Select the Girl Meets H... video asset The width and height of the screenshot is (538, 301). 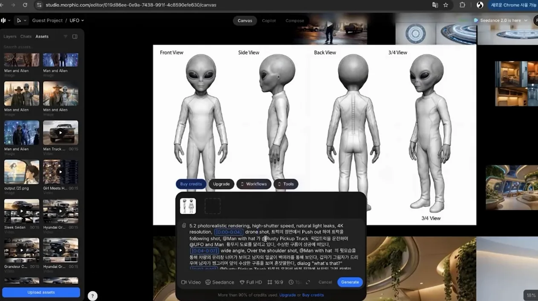pos(61,172)
